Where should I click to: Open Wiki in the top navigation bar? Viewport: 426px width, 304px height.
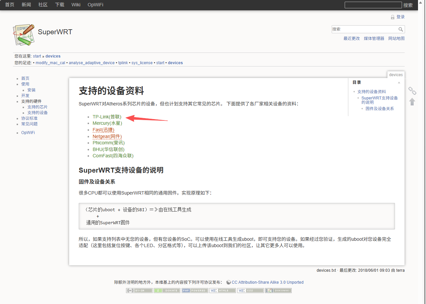[x=76, y=5]
